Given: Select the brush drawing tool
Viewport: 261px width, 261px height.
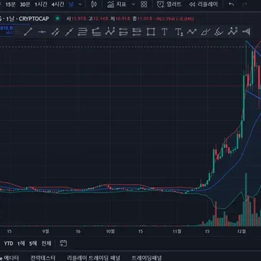Looking at the screenshot, I should coord(206,32).
